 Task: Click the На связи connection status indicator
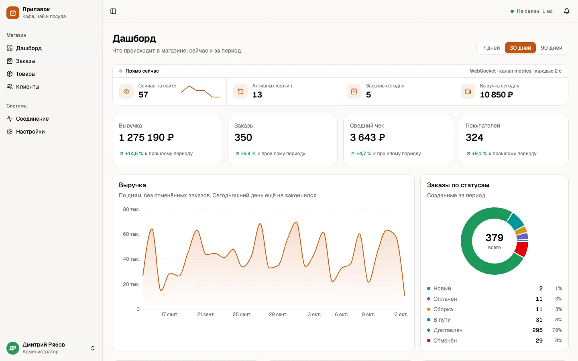coord(531,11)
